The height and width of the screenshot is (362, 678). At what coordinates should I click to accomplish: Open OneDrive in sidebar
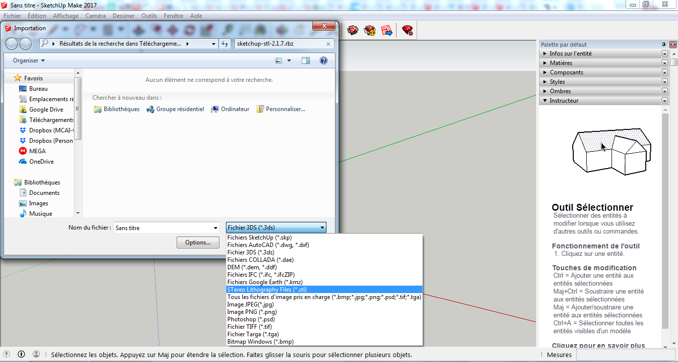point(36,162)
